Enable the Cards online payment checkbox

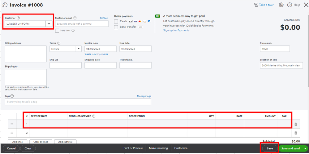(x=116, y=22)
